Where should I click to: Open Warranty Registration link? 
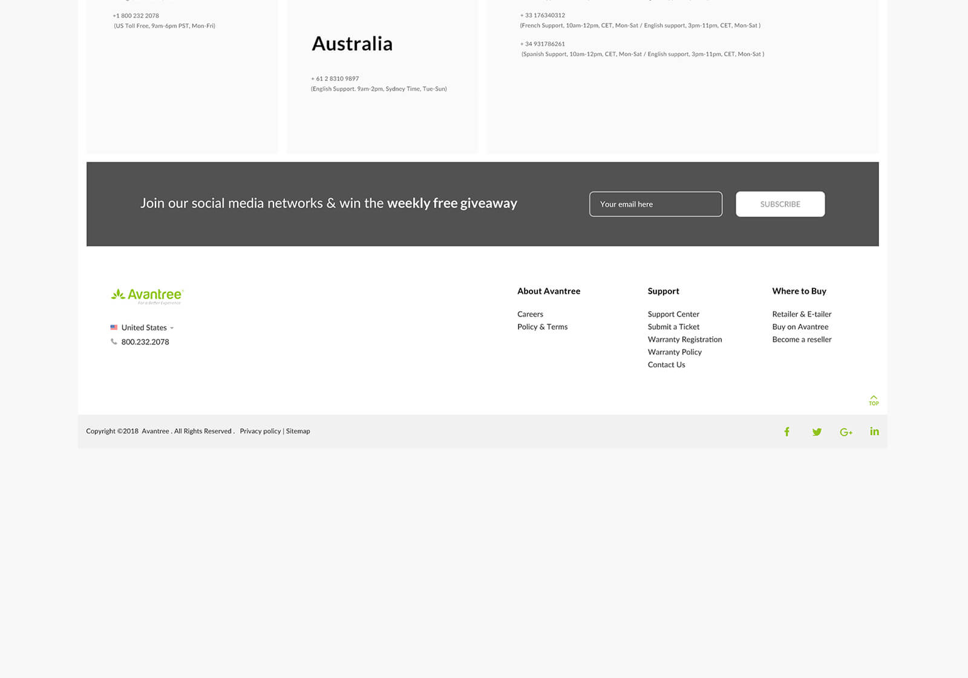[x=684, y=340]
